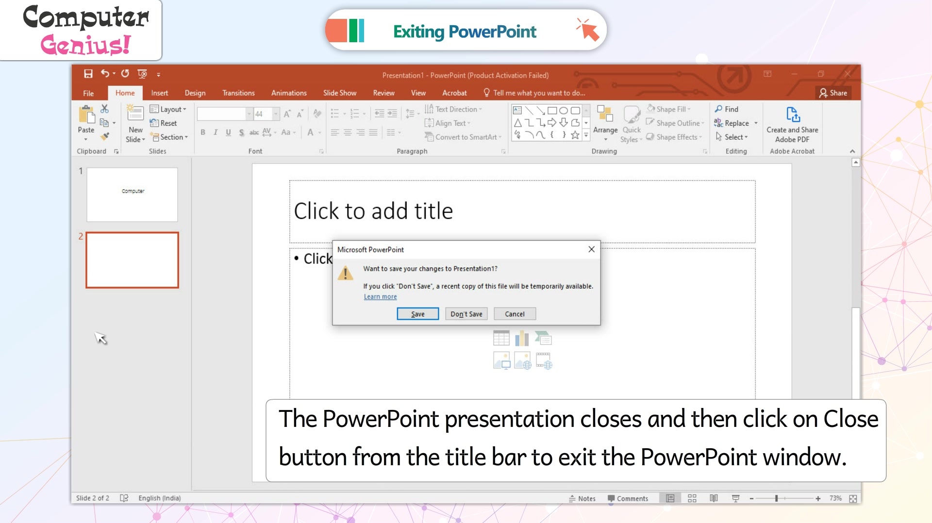Close the Microsoft PowerPoint dialog
Image resolution: width=932 pixels, height=523 pixels.
click(591, 249)
